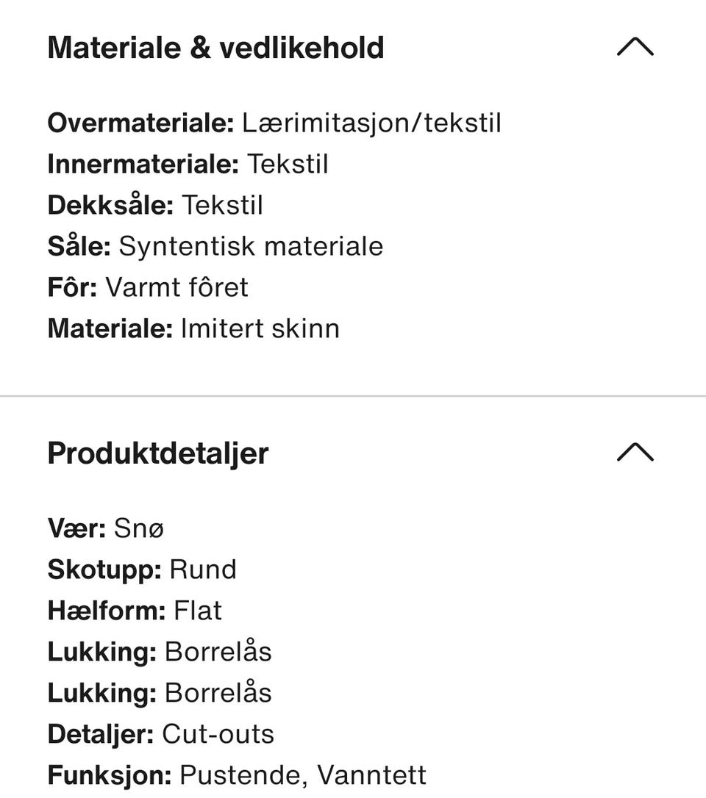Select the Vær: Snø row
Screen dimensions: 706x798
pos(105,528)
